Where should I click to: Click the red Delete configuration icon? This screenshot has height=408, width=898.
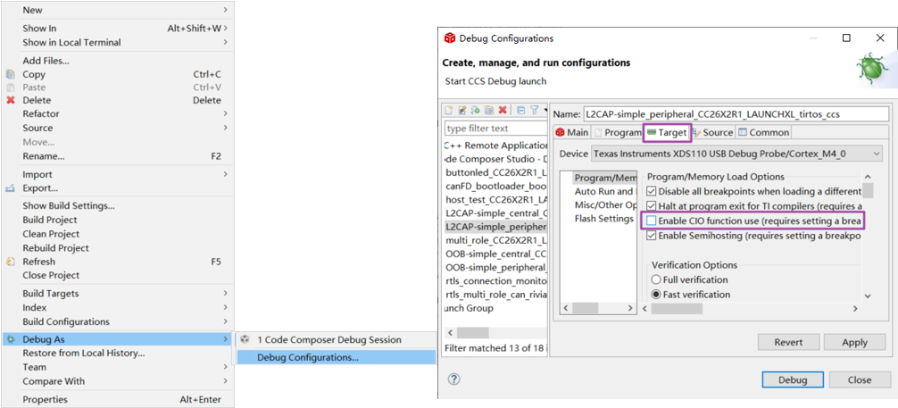click(503, 110)
